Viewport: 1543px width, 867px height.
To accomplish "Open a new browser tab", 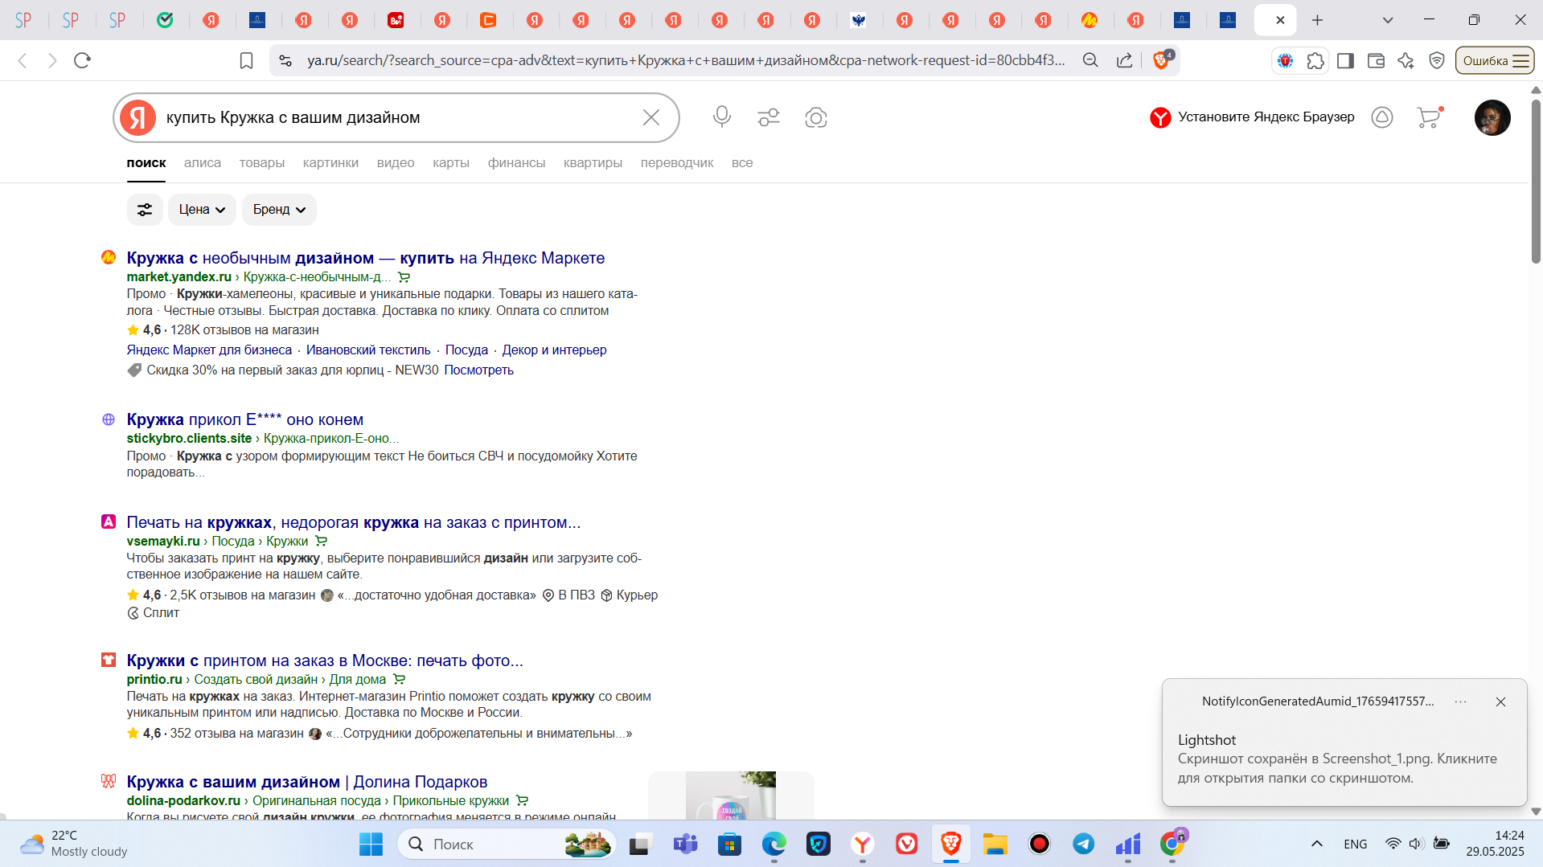I will click(1317, 20).
